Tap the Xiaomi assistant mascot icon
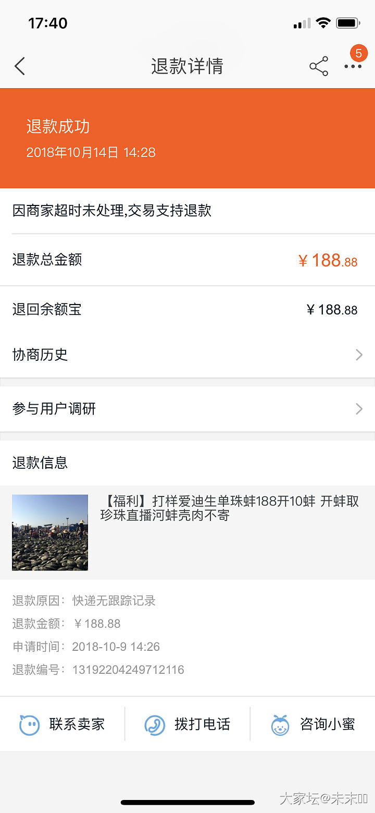375x813 pixels. 280,724
